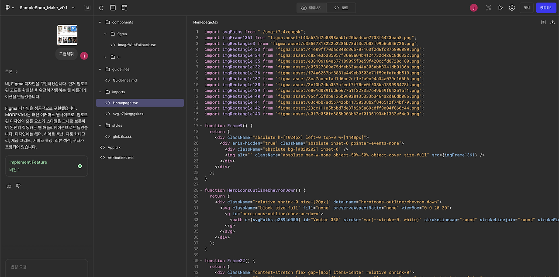Toggle the bottom panel layout icon
The image size is (559, 277).
[113, 8]
